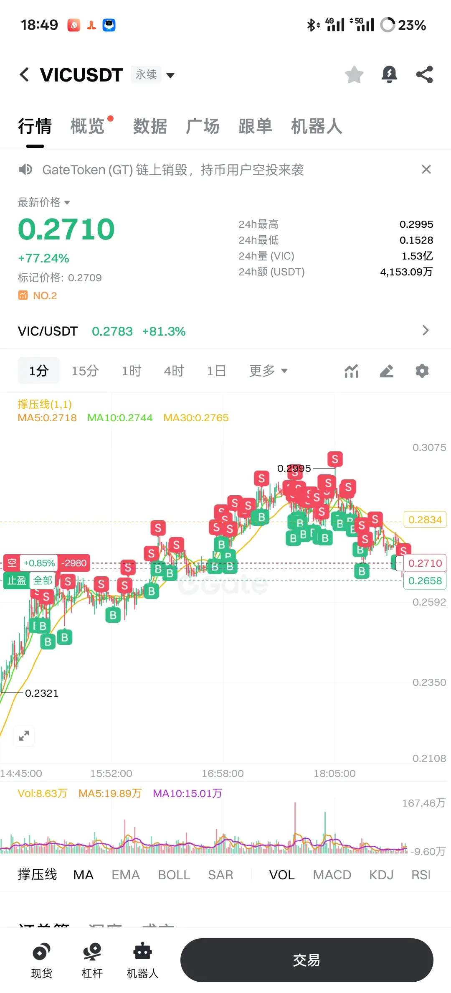Screen dimensions: 451x993
Task: Toggle the BOLL indicator
Action: 174,875
